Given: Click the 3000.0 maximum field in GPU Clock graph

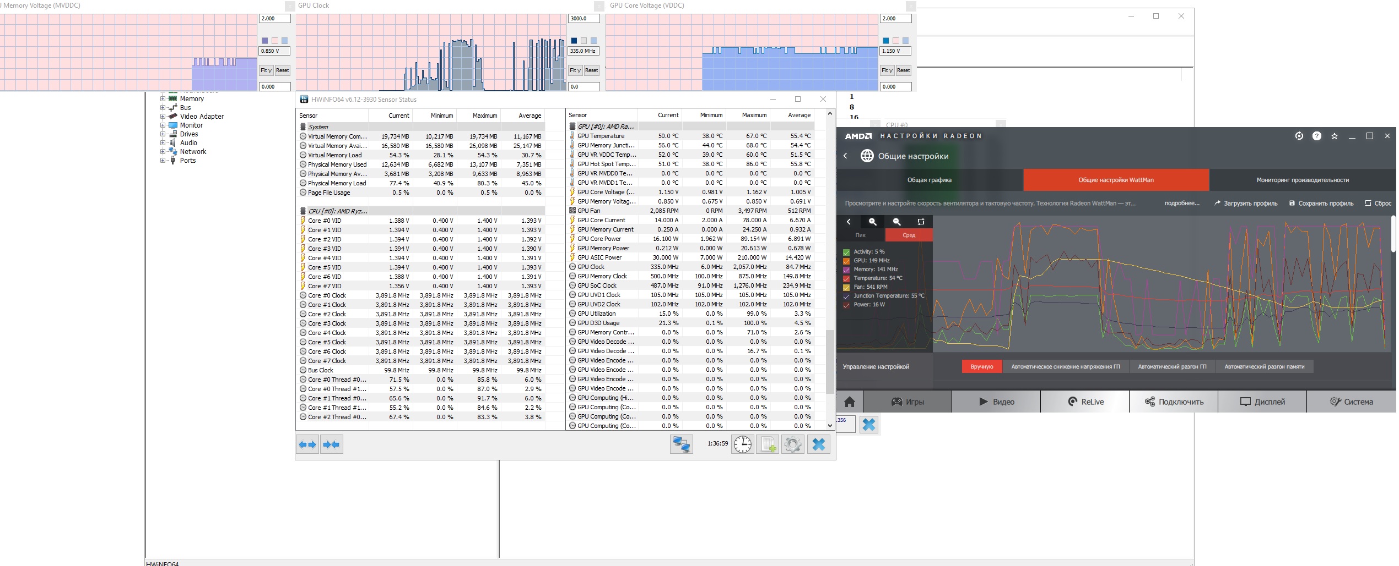Looking at the screenshot, I should click(x=584, y=19).
